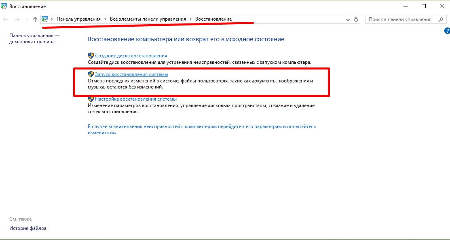The height and width of the screenshot is (240, 450).
Task: Click the magnifier icon in the search box
Action: click(x=440, y=19)
